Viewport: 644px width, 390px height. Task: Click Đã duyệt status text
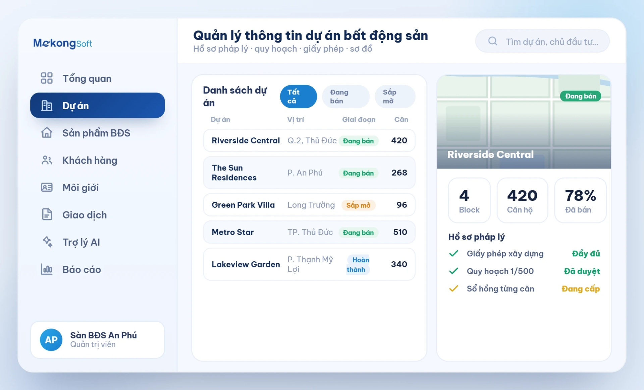(582, 271)
